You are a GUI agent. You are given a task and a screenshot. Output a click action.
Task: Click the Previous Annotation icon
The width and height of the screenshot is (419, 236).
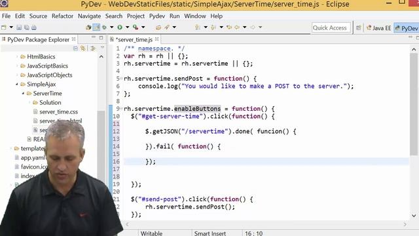click(213, 28)
